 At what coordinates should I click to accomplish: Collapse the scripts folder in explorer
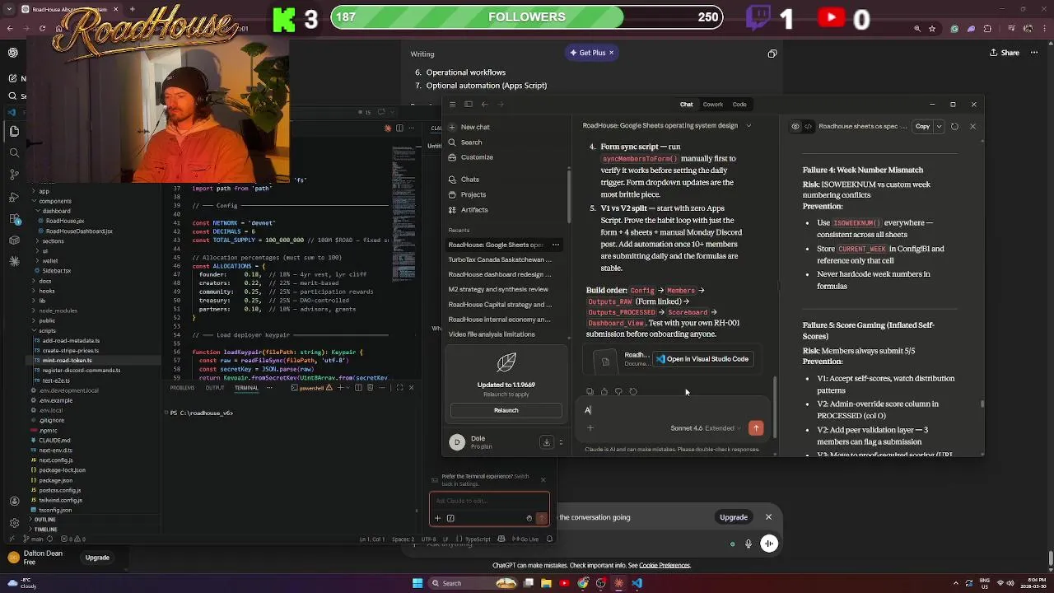coord(46,330)
